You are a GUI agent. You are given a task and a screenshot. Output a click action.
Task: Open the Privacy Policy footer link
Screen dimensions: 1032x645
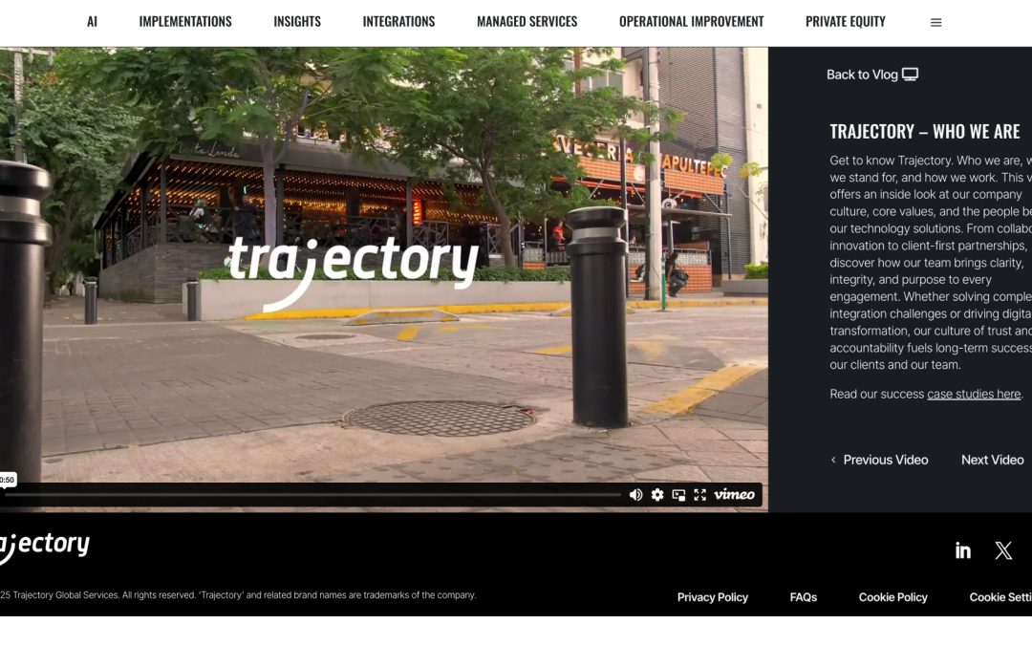712,597
